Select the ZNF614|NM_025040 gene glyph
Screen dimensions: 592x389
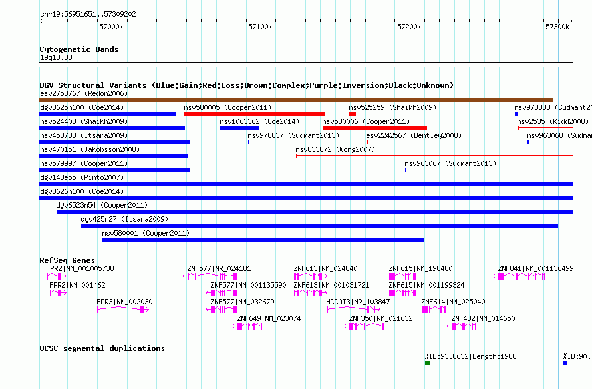(x=434, y=310)
